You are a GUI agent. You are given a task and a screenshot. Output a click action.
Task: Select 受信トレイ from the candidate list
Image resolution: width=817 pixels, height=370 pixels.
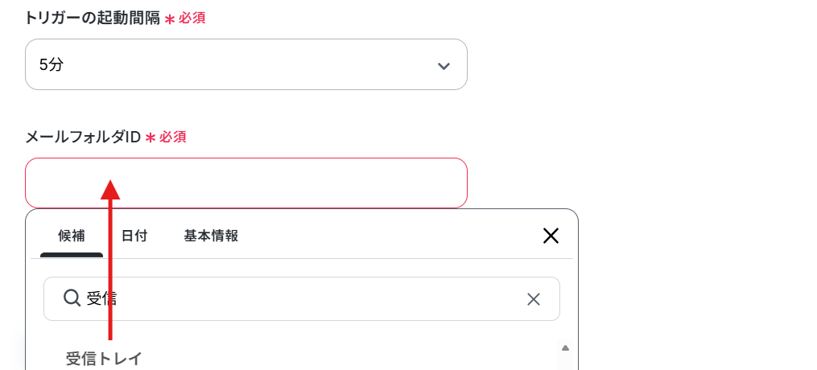tap(104, 359)
